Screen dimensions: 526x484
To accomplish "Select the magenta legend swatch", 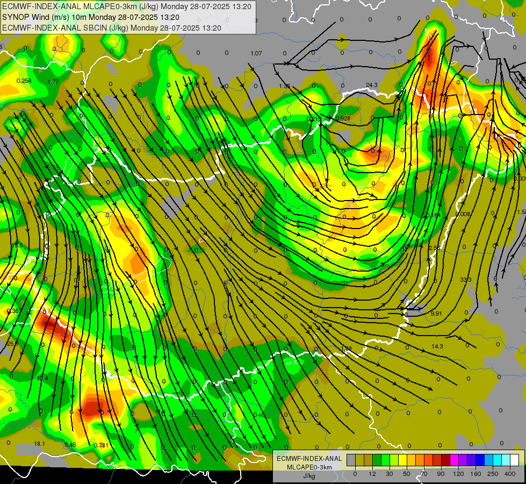I will point(455,460).
